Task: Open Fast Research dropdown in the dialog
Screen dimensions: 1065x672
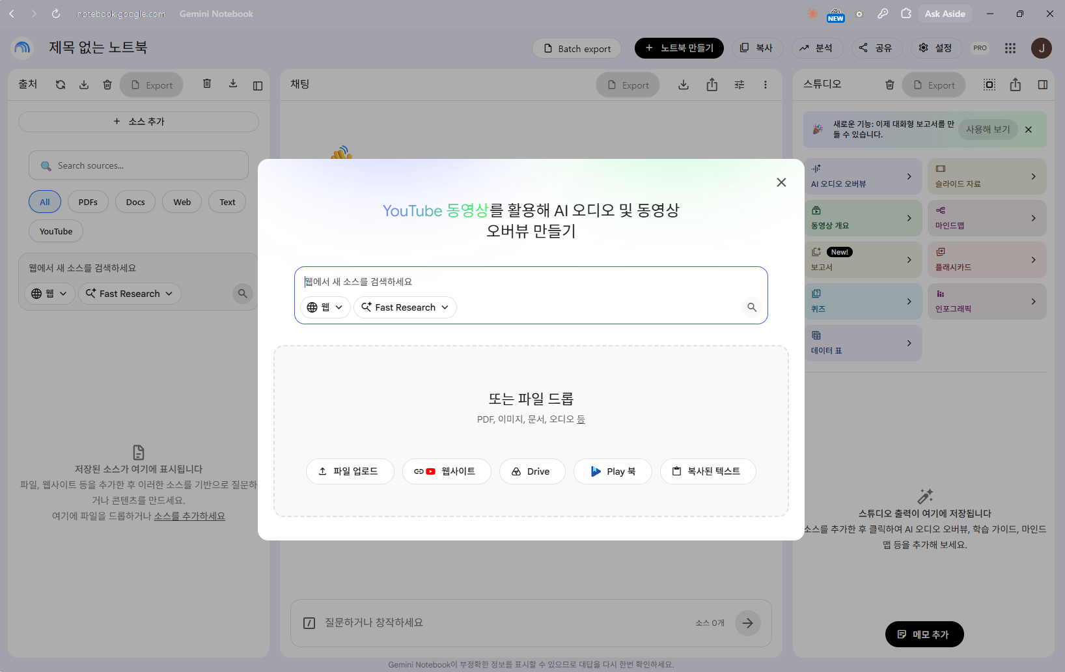Action: coord(405,307)
